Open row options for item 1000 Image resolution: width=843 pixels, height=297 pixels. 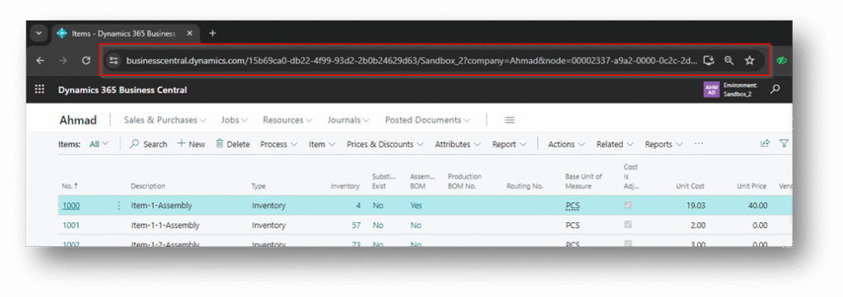tap(119, 205)
